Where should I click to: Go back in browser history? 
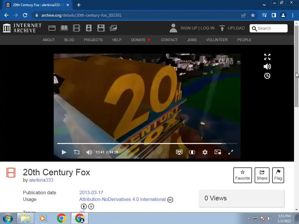(x=6, y=15)
